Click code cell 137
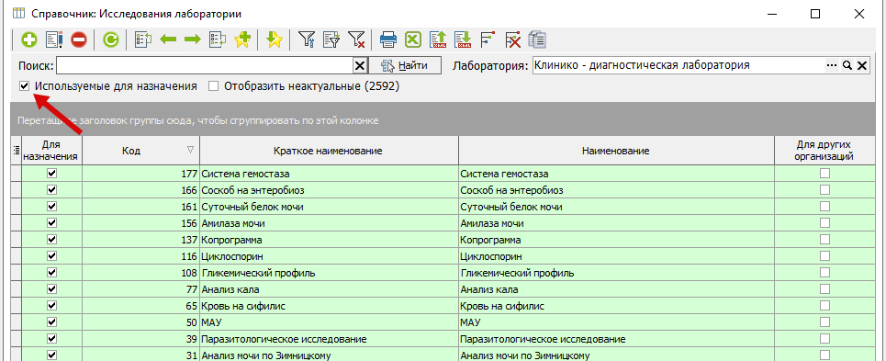This screenshot has width=886, height=361. click(x=140, y=240)
